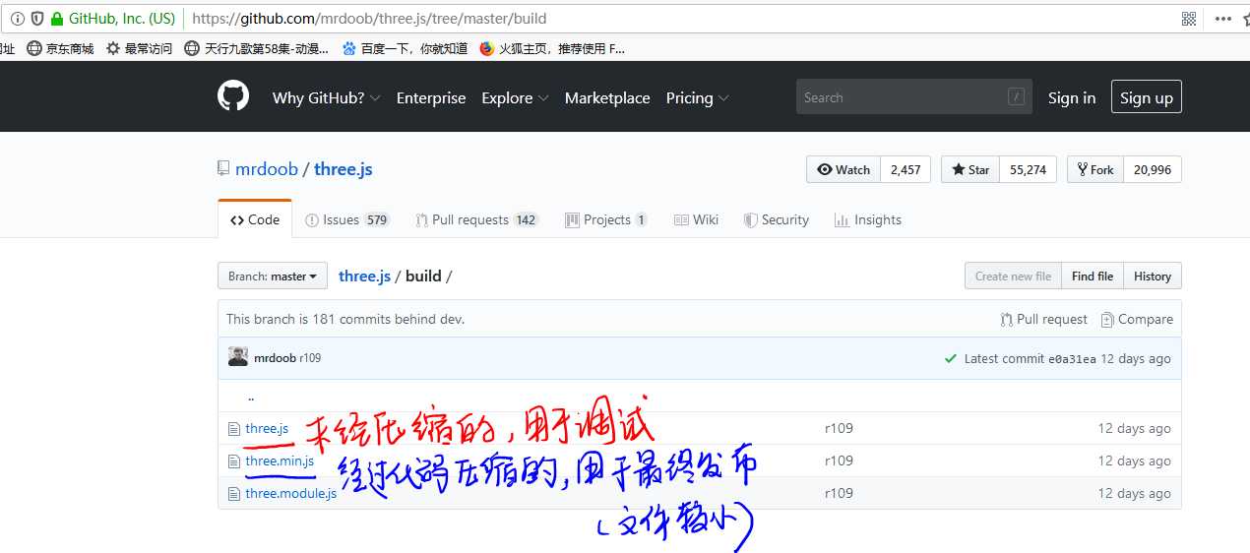Viewport: 1250px width, 553px height.
Task: Click the Pull request link
Action: [x=1044, y=319]
